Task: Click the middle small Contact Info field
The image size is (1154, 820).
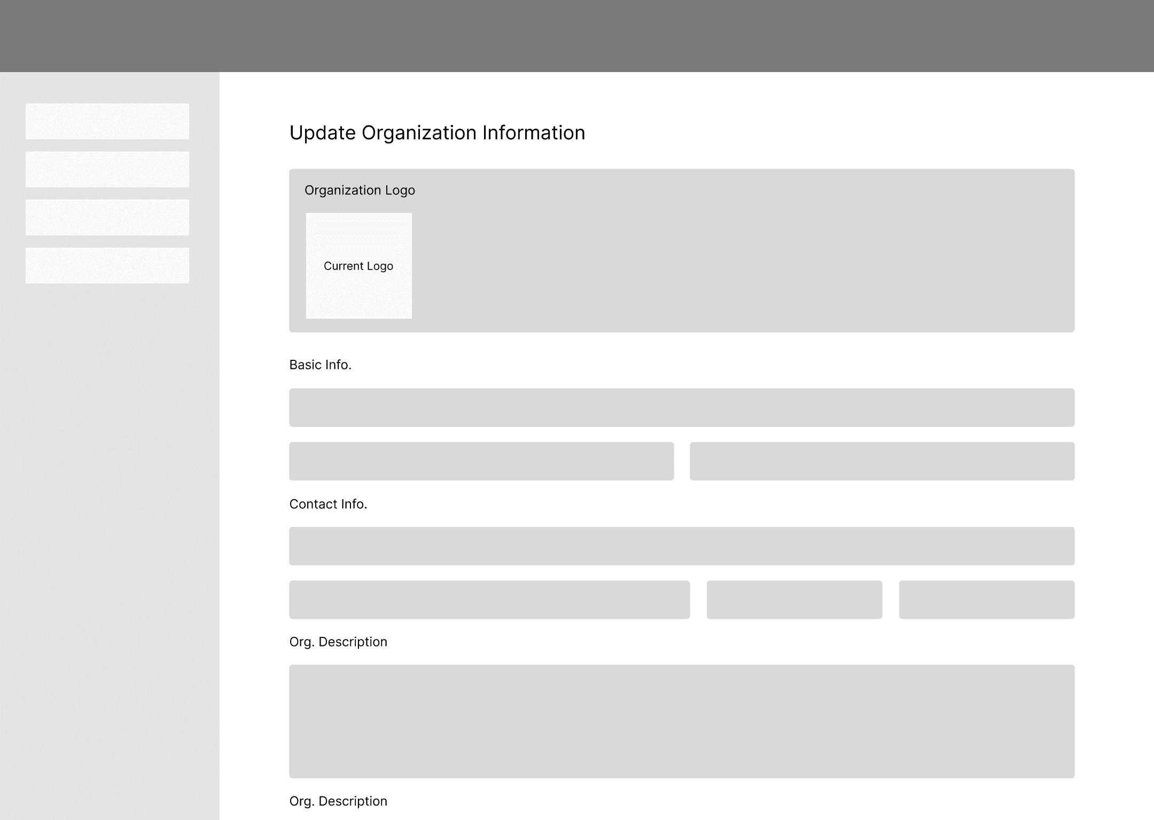Action: (x=794, y=600)
